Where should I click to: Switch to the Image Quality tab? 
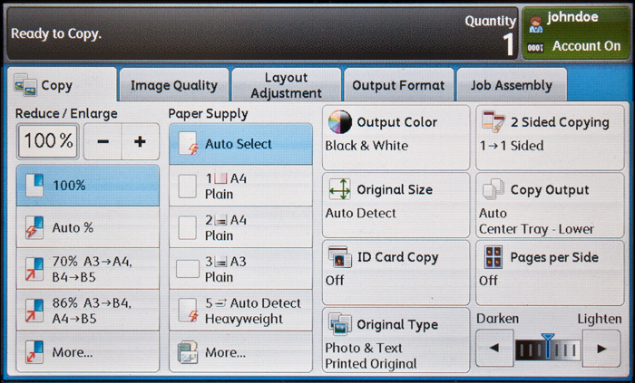pos(173,85)
